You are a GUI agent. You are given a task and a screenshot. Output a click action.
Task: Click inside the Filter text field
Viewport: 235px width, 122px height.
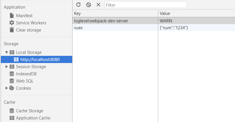(x=146, y=5)
